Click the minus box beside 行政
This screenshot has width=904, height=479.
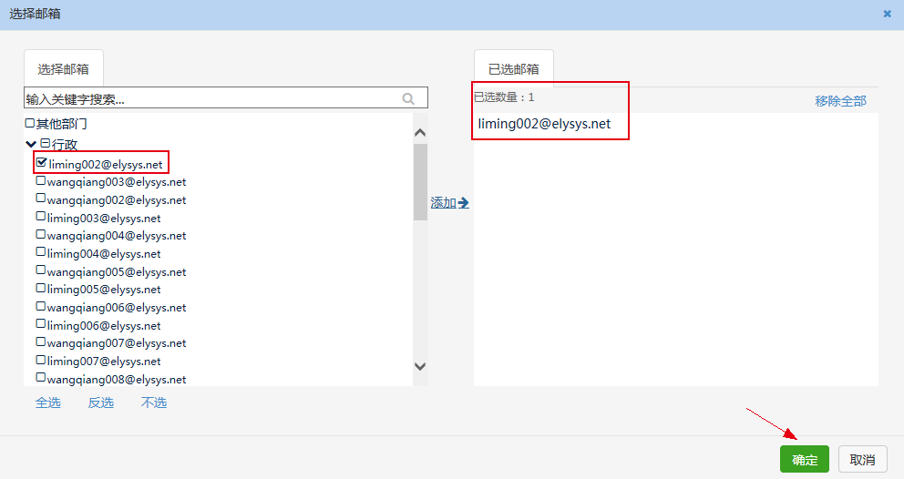(45, 143)
